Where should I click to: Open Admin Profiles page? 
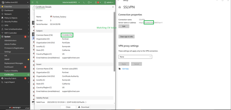point(10,44)
